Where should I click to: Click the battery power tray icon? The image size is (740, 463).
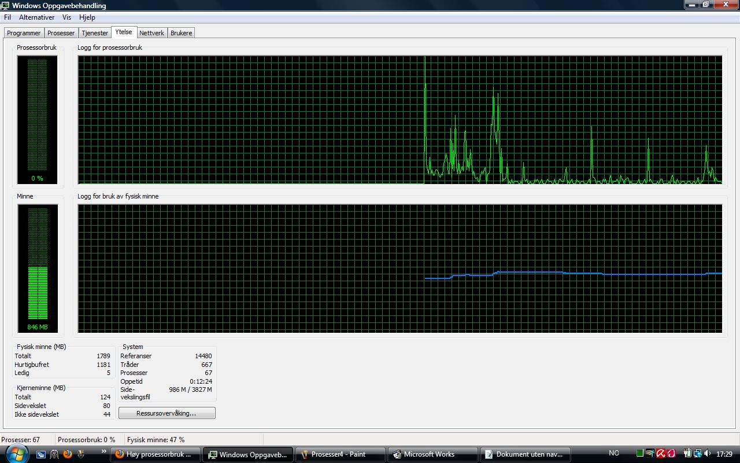pos(687,454)
